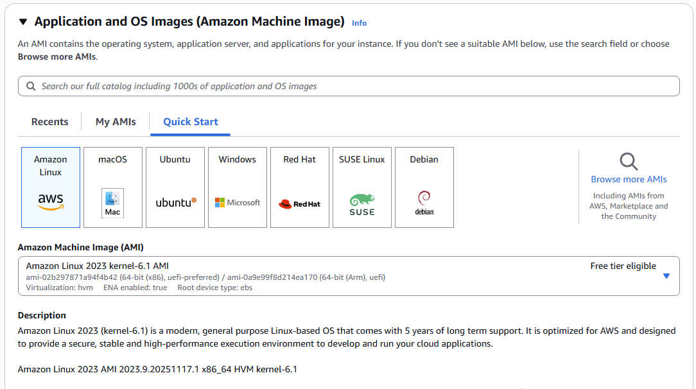
Task: Click the Virtualization: hvm text
Action: pyautogui.click(x=60, y=288)
